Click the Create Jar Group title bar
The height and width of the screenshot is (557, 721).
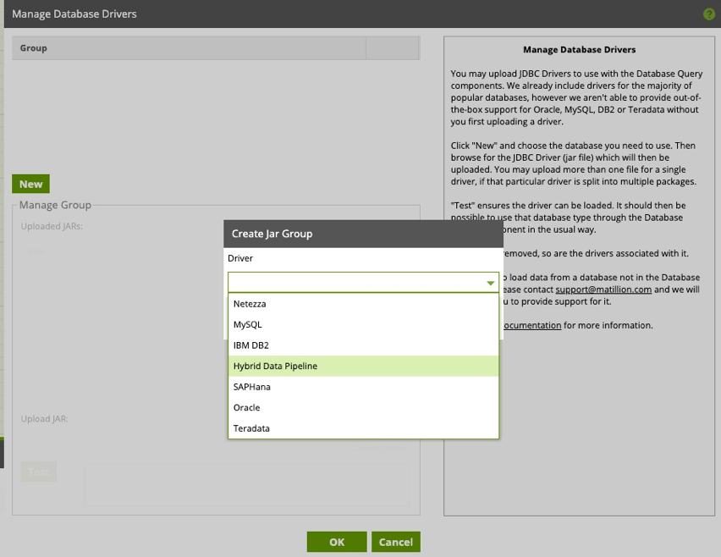[363, 234]
